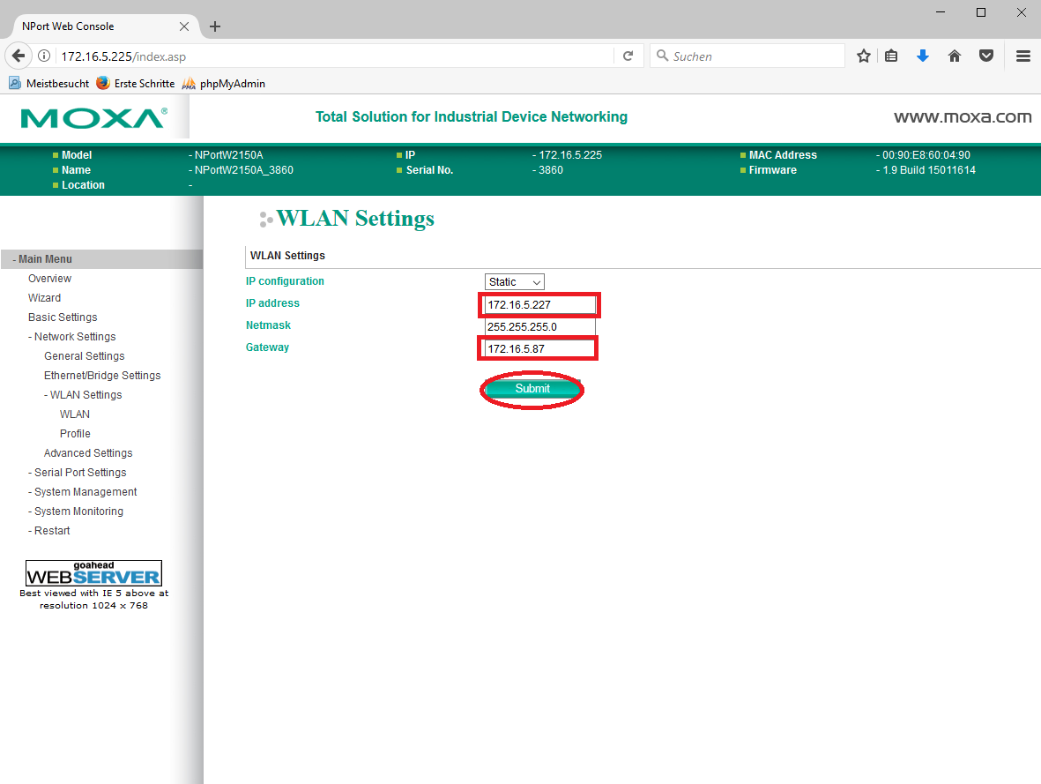Collapse the Network Settings menu group
This screenshot has height=784, width=1041.
(74, 337)
